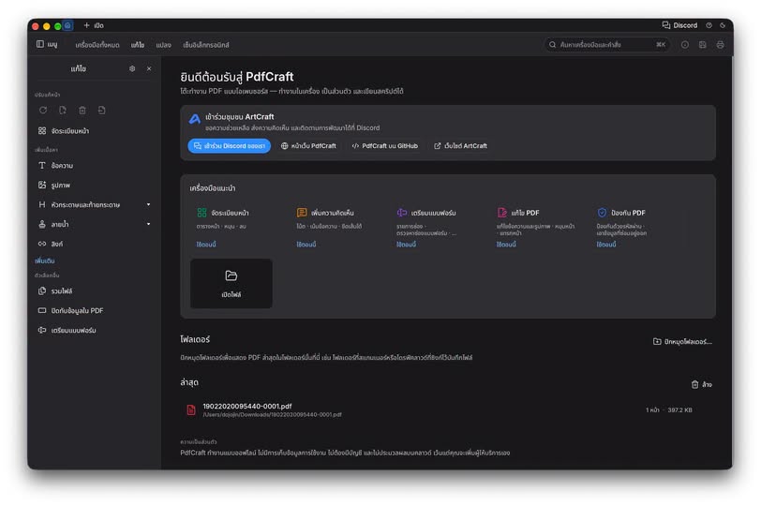Select the ข้อความ (Text) tool
Screen dimensions: 761x506
[95, 166]
